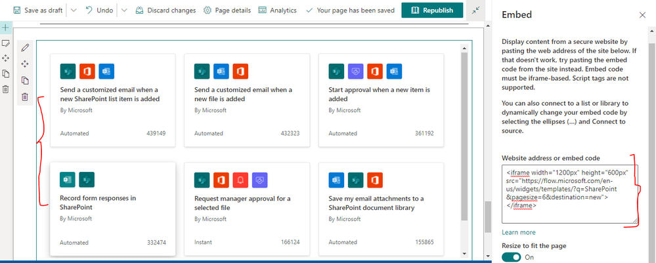Viewport: 656px width, 263px height.
Task: Duplicate web part copy icon
Action: [25, 80]
